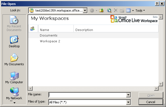The height and width of the screenshot is (107, 166).
Task: Expand the Look in dropdown arrow
Action: coord(85,11)
